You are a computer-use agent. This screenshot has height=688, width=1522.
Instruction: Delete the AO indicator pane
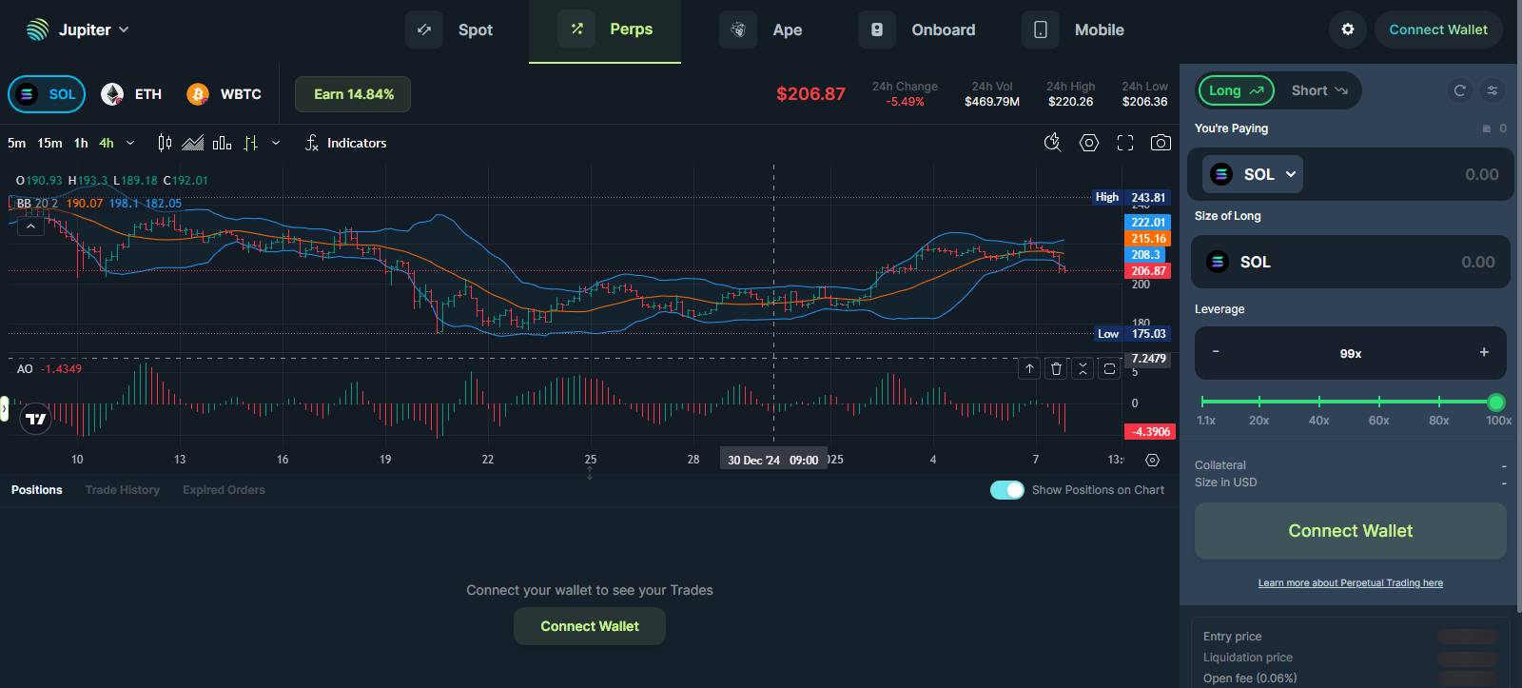(x=1056, y=368)
